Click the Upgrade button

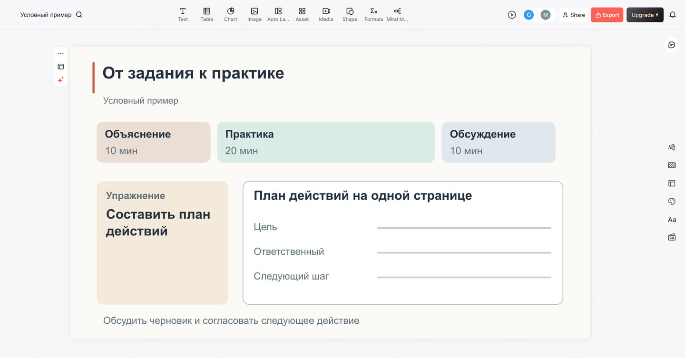point(645,15)
